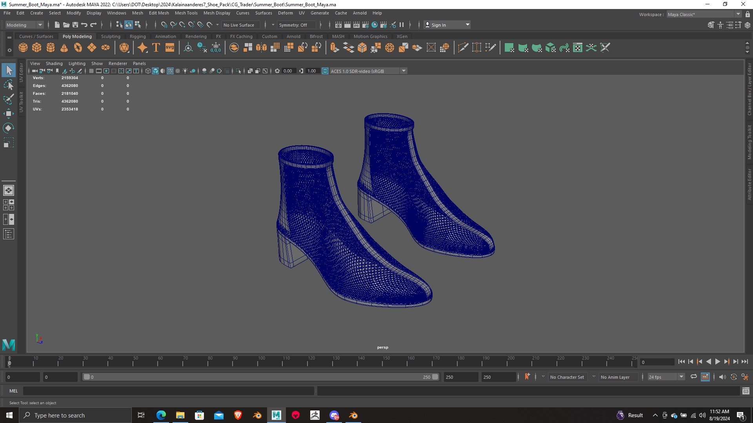This screenshot has width=753, height=423.
Task: Open the No Character Set dropdown
Action: pos(567,377)
